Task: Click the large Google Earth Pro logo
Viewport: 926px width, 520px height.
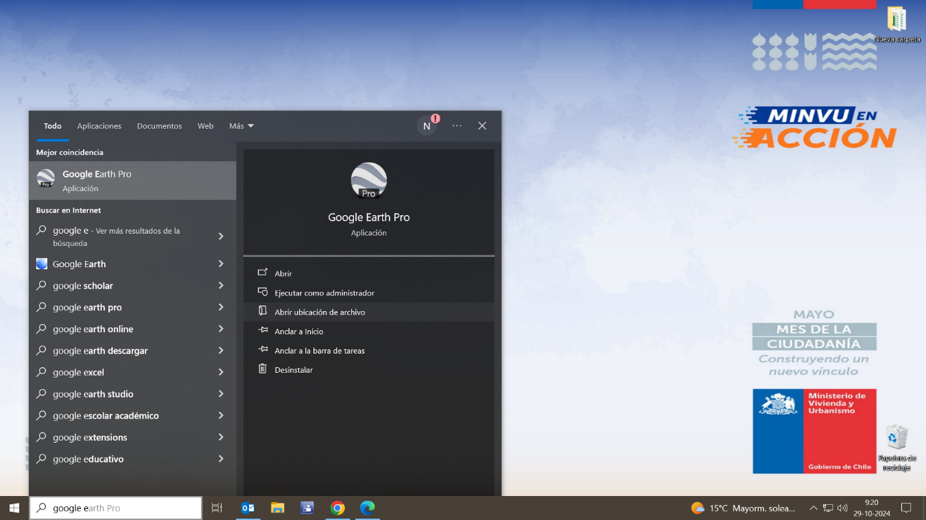Action: pos(369,181)
